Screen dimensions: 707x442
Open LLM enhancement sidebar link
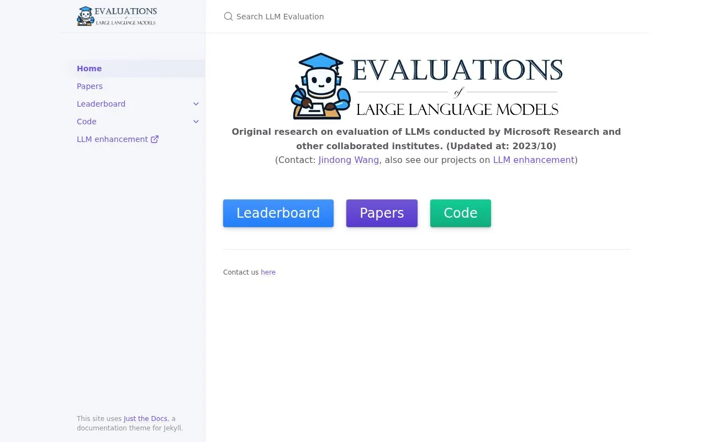(x=118, y=139)
